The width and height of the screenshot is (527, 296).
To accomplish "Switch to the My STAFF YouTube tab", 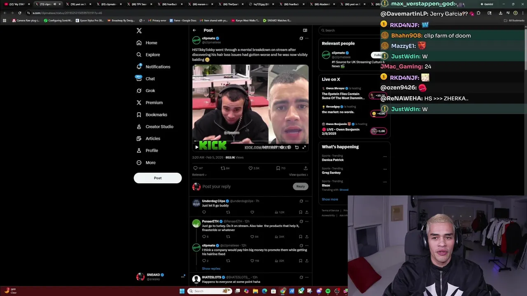I will [x=16, y=4].
